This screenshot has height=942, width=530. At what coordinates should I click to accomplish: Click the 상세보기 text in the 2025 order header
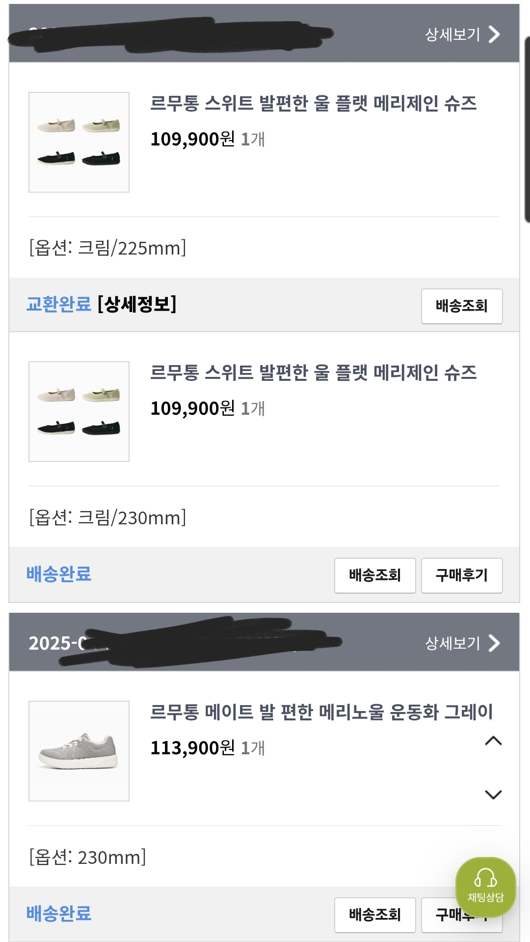coord(452,643)
